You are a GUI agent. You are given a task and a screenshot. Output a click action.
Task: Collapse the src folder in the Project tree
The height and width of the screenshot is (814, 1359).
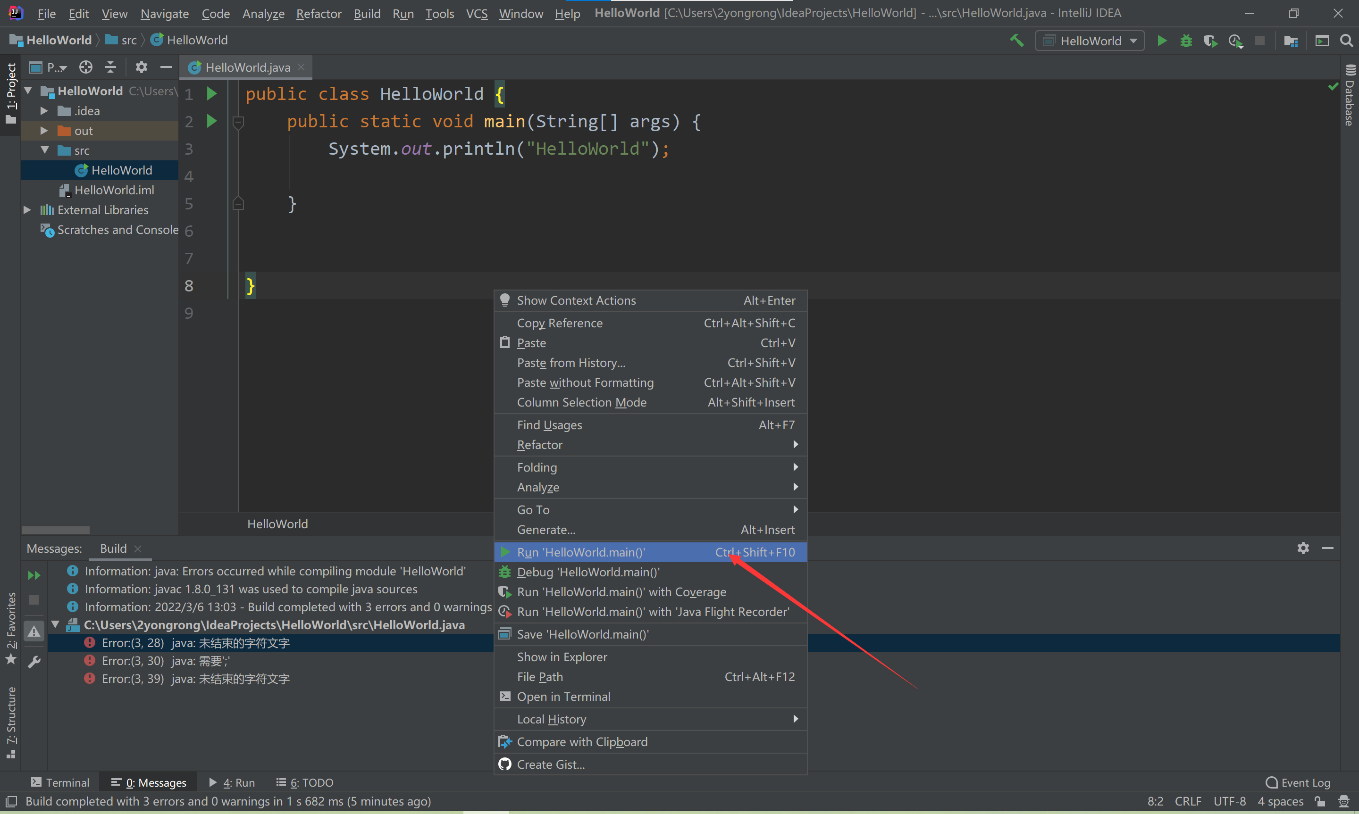pos(45,150)
